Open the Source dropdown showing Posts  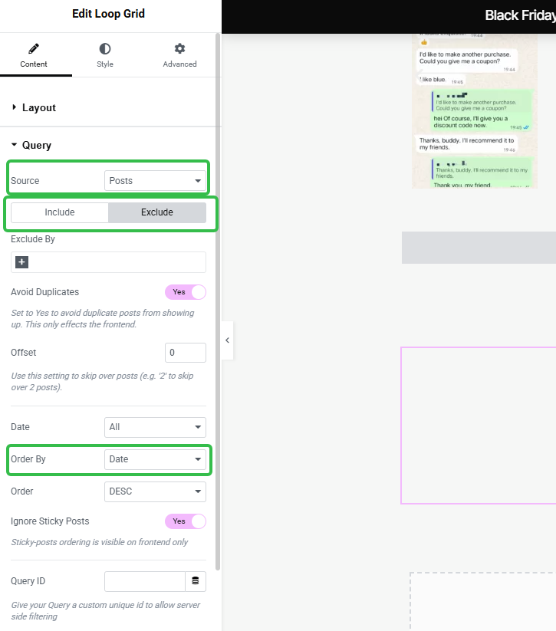[155, 181]
